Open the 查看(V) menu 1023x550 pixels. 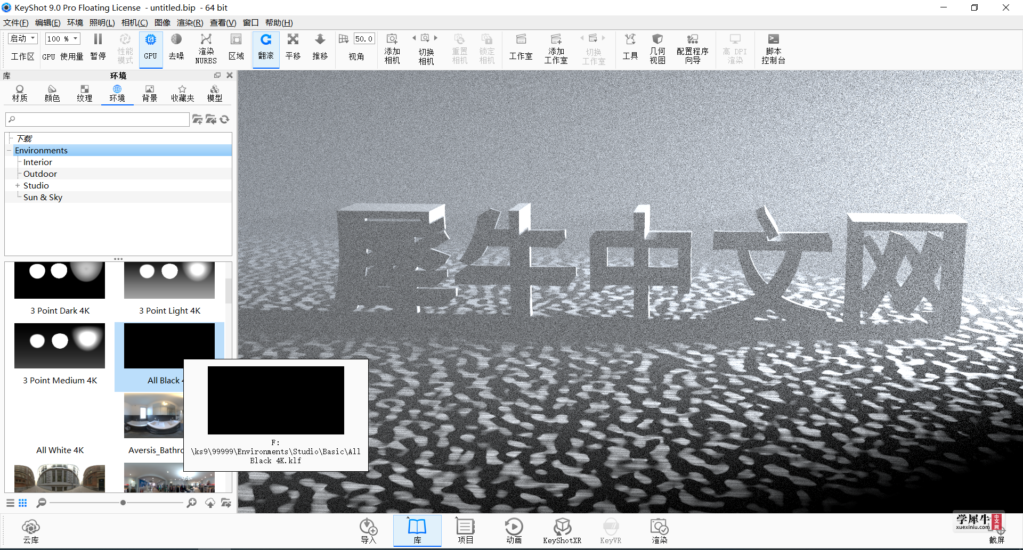point(223,22)
